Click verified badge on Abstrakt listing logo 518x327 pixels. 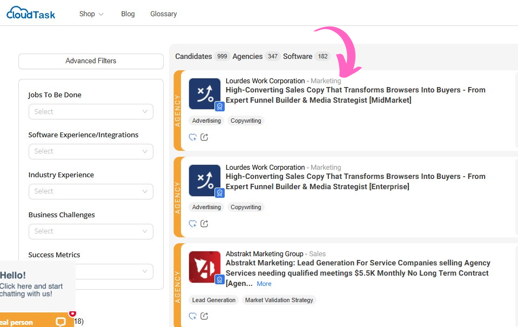tap(220, 280)
